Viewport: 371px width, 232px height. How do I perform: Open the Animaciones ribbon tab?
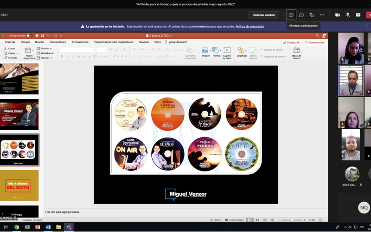point(80,42)
